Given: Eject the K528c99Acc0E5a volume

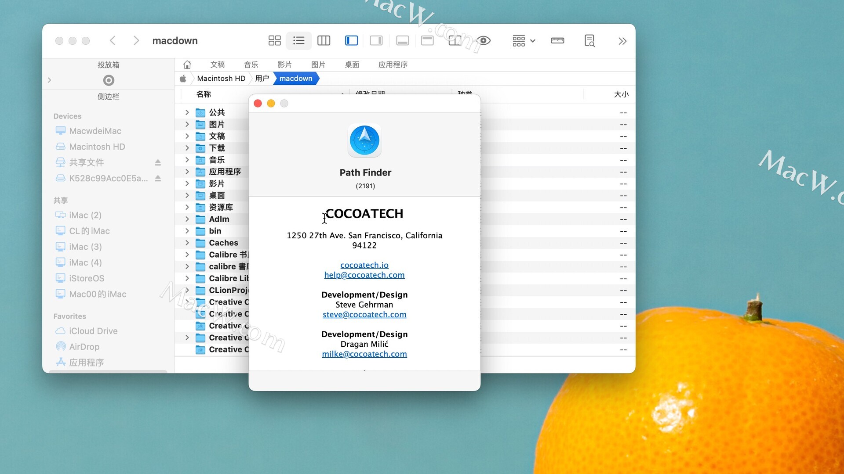Looking at the screenshot, I should coord(158,178).
